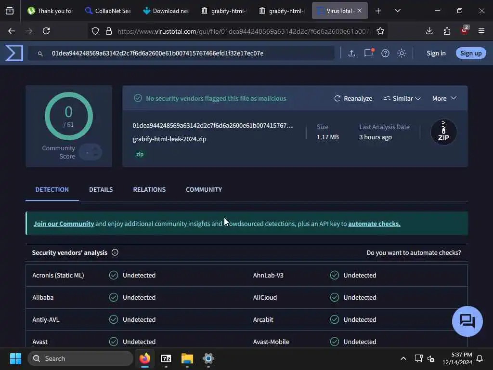Image resolution: width=493 pixels, height=370 pixels.
Task: Click Alibaba vendor name
Action: point(43,297)
